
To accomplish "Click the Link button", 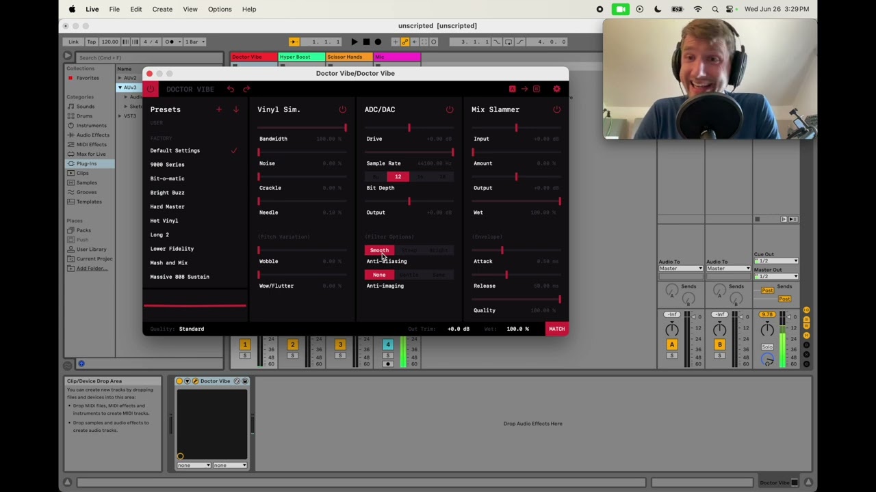I will [x=73, y=42].
